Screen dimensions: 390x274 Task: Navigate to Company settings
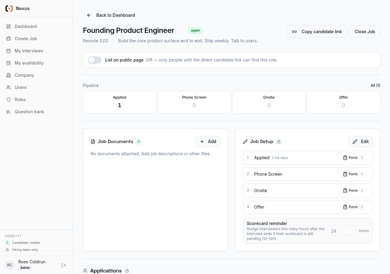pyautogui.click(x=37, y=75)
